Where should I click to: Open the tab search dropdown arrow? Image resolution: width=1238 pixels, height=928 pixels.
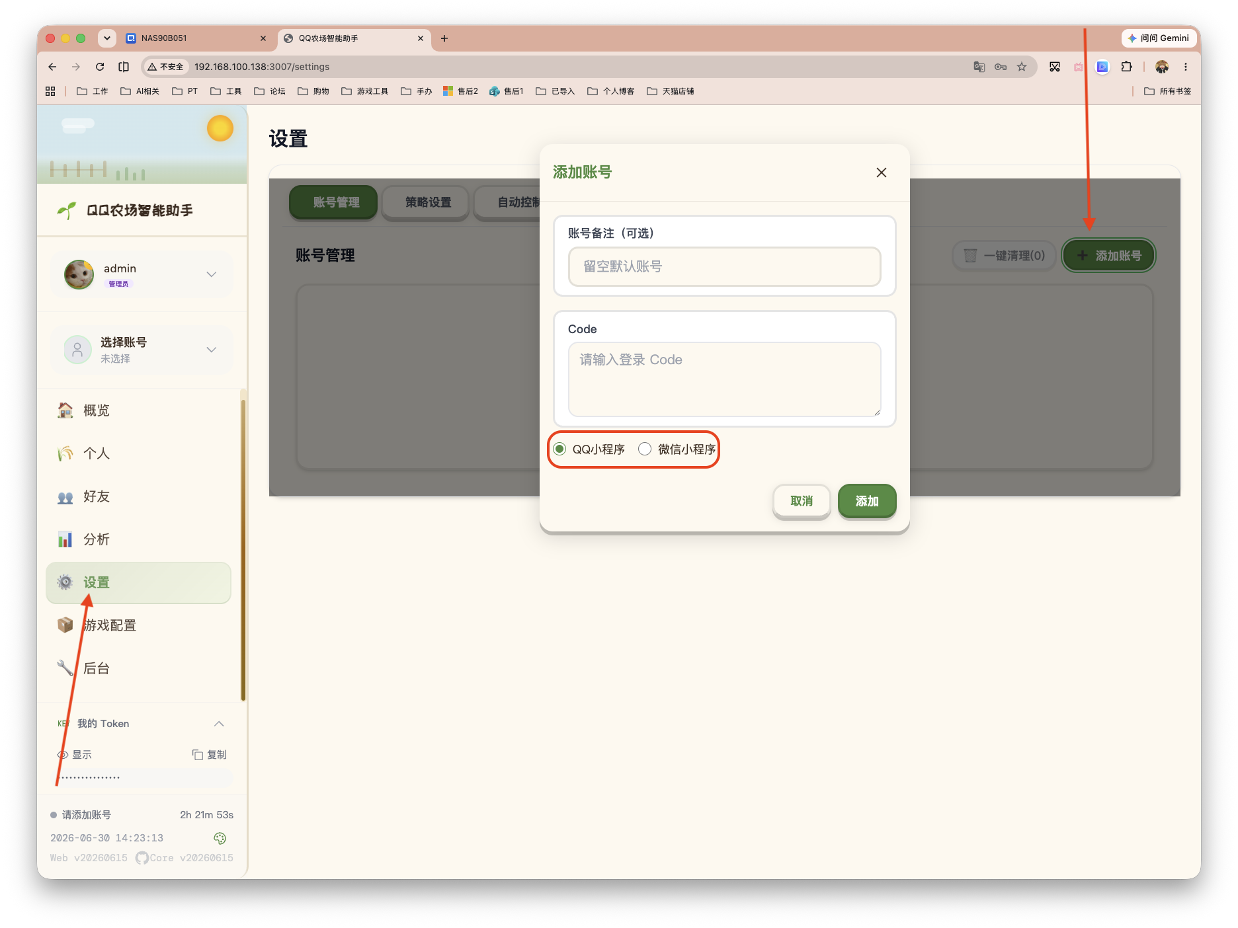107,38
